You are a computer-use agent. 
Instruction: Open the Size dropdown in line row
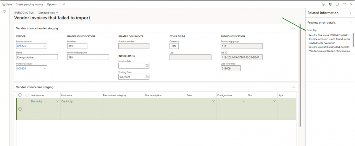point(274,101)
